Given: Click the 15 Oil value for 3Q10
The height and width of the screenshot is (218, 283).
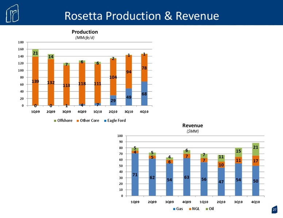Looking at the screenshot, I should click(x=239, y=151).
